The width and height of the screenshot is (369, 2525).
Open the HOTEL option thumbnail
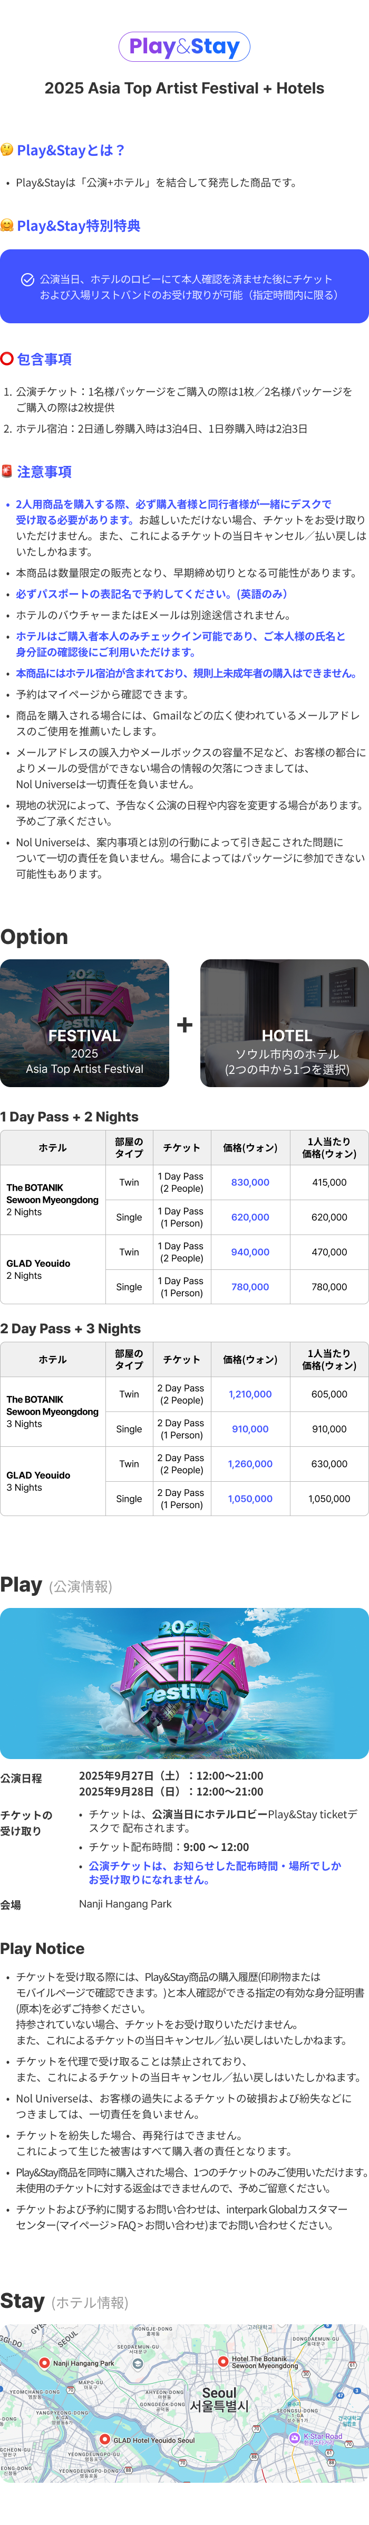[285, 1022]
